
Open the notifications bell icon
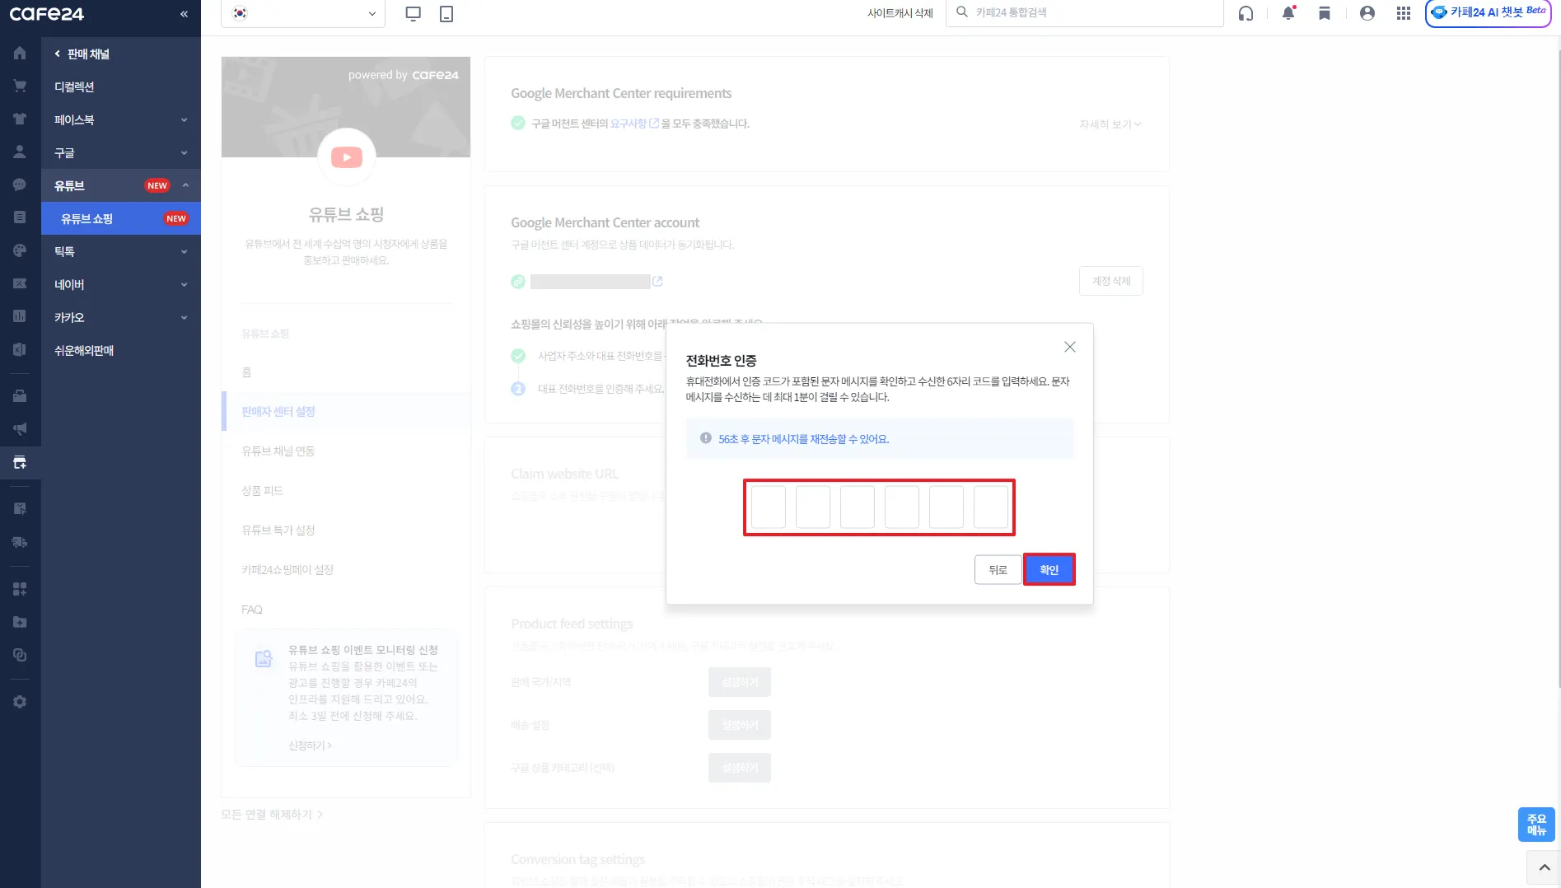click(x=1288, y=13)
